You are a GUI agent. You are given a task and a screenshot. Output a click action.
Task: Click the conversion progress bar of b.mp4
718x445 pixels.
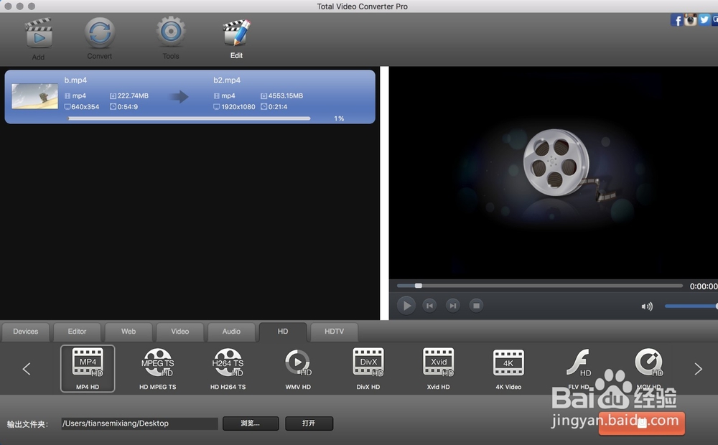[x=189, y=118]
